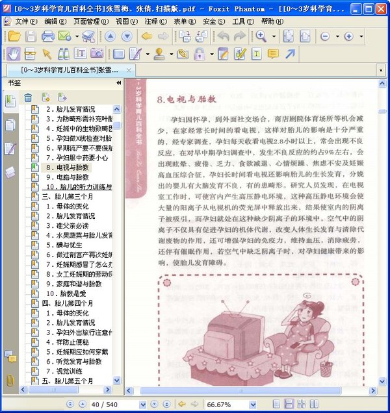This screenshot has width=390, height=413.
Task: Delete bookmark with trash icon
Action: tap(28, 97)
